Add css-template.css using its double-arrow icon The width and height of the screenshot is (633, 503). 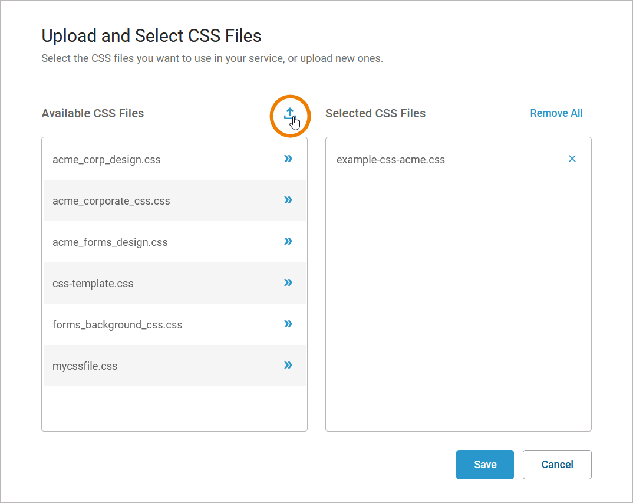288,282
